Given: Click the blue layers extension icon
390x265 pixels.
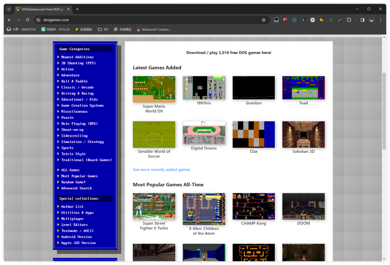Looking at the screenshot, I should point(294,20).
